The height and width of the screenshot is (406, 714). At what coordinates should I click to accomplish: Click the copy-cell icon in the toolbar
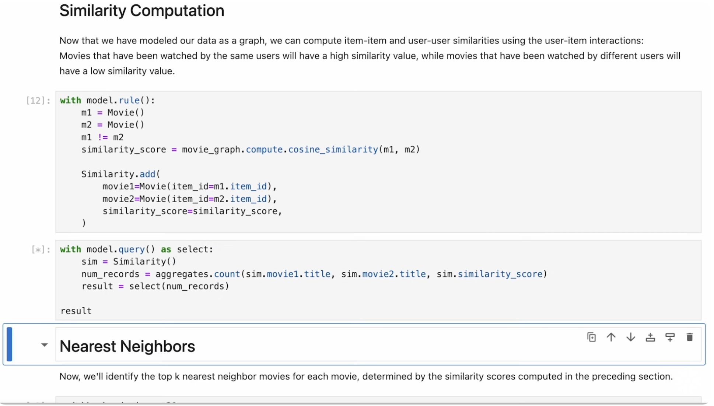tap(591, 337)
